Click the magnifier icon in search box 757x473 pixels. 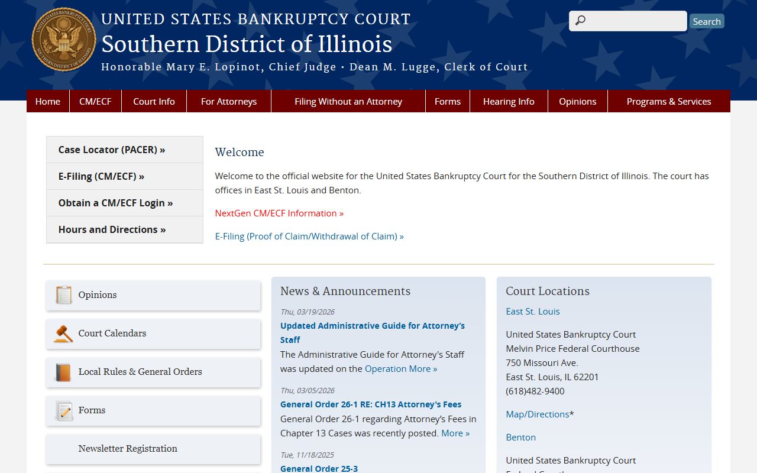pyautogui.click(x=581, y=21)
